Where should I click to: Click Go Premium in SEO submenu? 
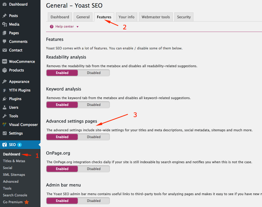pyautogui.click(x=13, y=202)
